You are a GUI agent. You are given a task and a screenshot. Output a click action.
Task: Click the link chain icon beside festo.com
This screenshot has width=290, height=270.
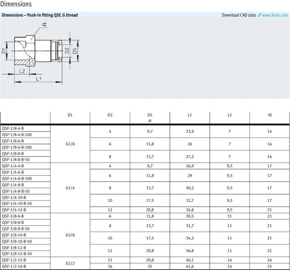pos(259,15)
